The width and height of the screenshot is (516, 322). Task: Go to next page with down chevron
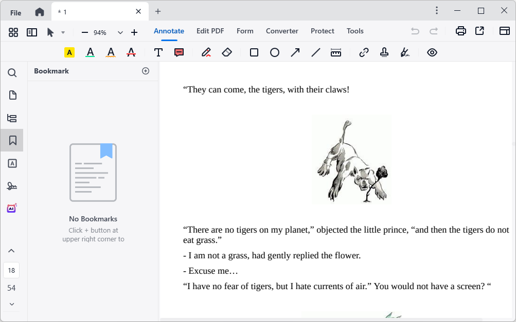point(11,304)
